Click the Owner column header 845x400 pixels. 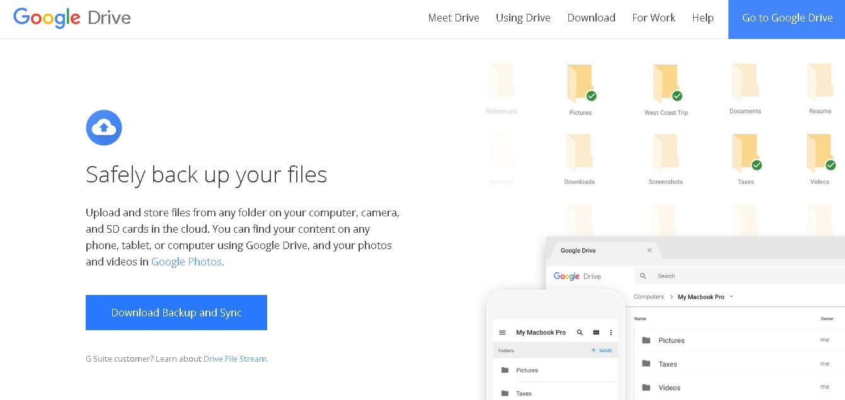click(x=827, y=319)
